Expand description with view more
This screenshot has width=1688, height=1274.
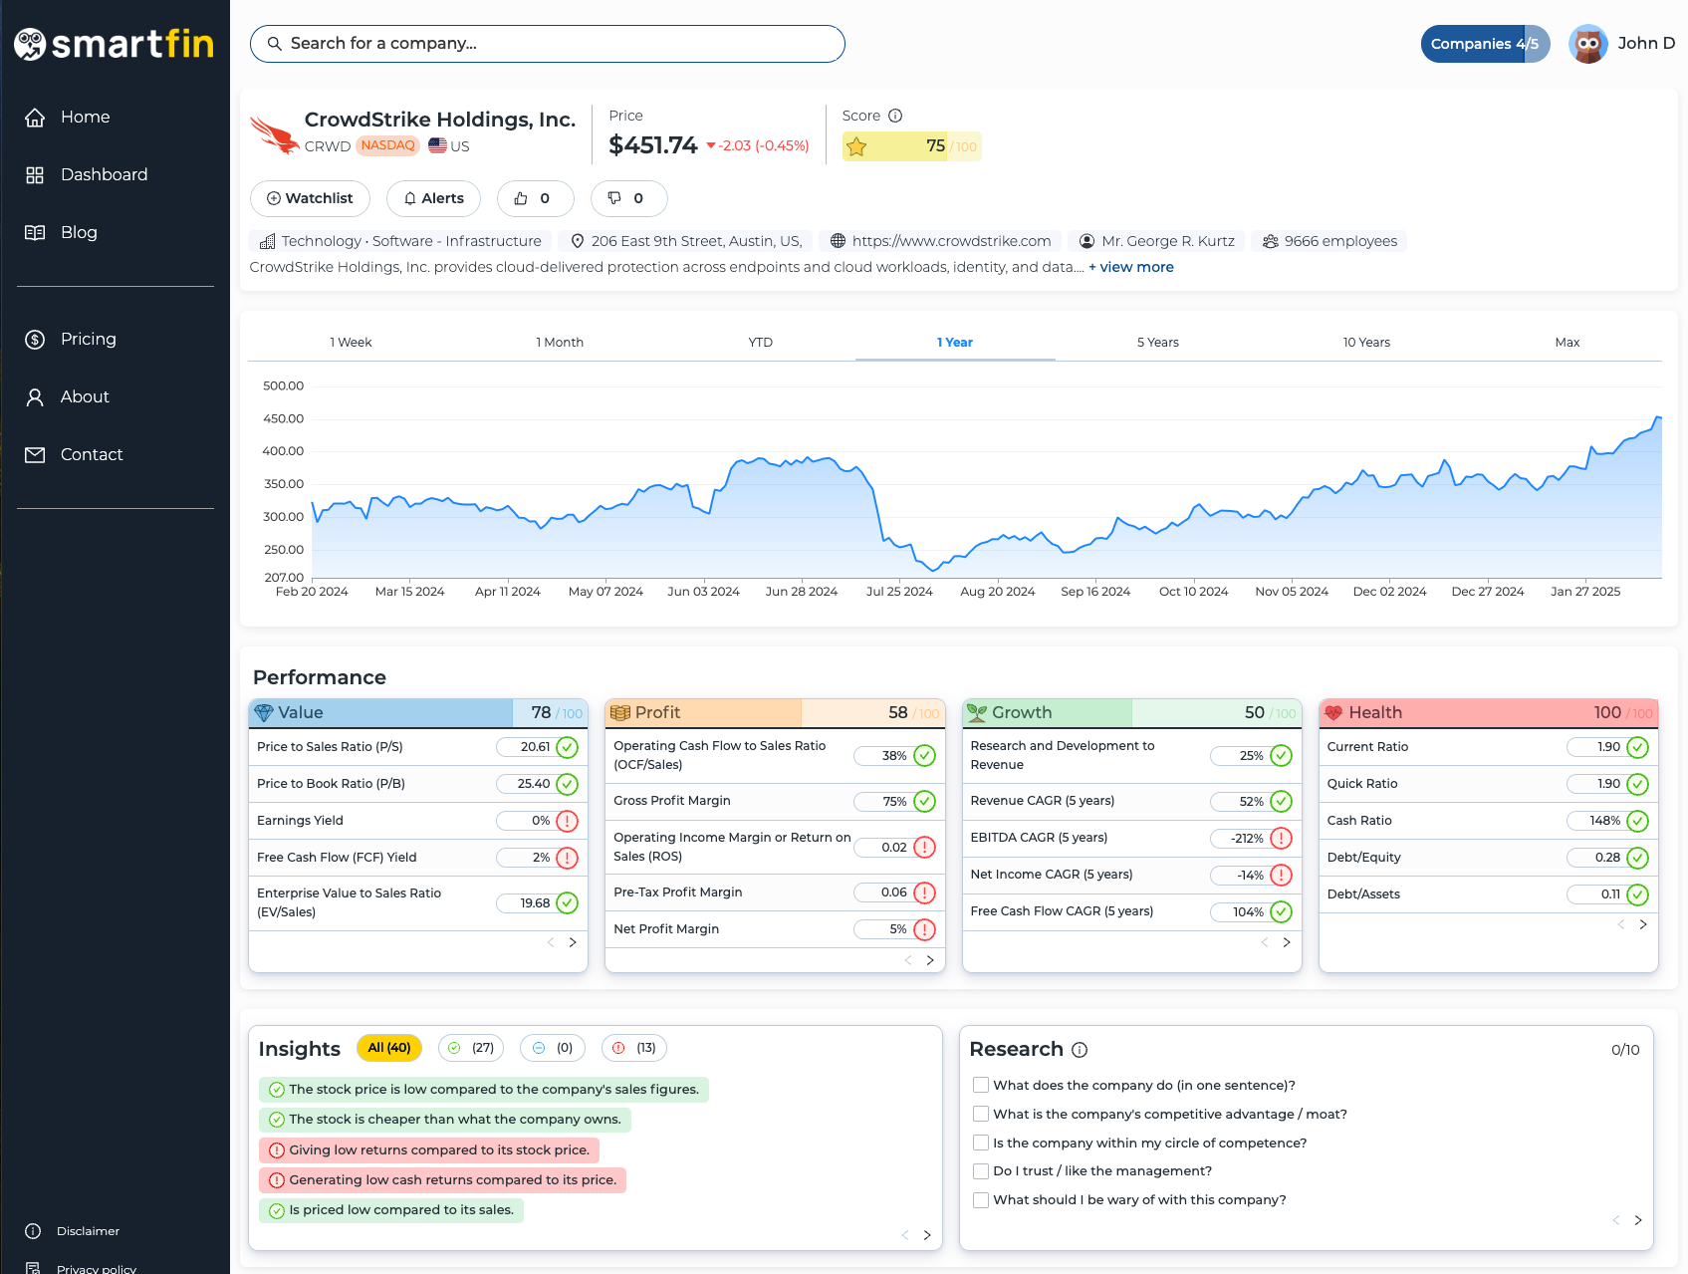click(x=1131, y=267)
